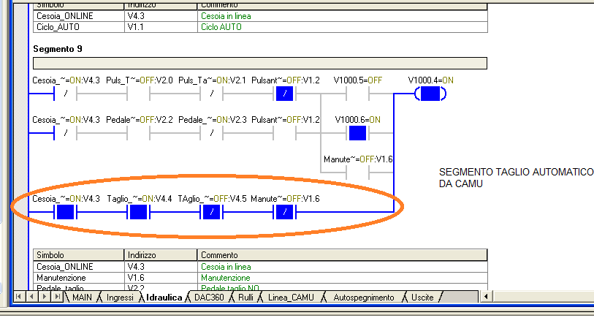Click the Segmento 9 title
Image resolution: width=594 pixels, height=318 pixels.
point(58,49)
